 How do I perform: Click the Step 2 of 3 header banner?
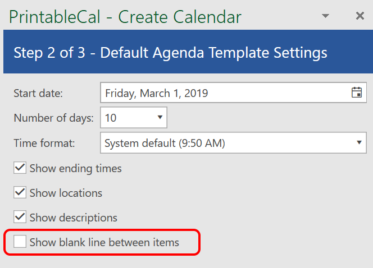pos(186,53)
